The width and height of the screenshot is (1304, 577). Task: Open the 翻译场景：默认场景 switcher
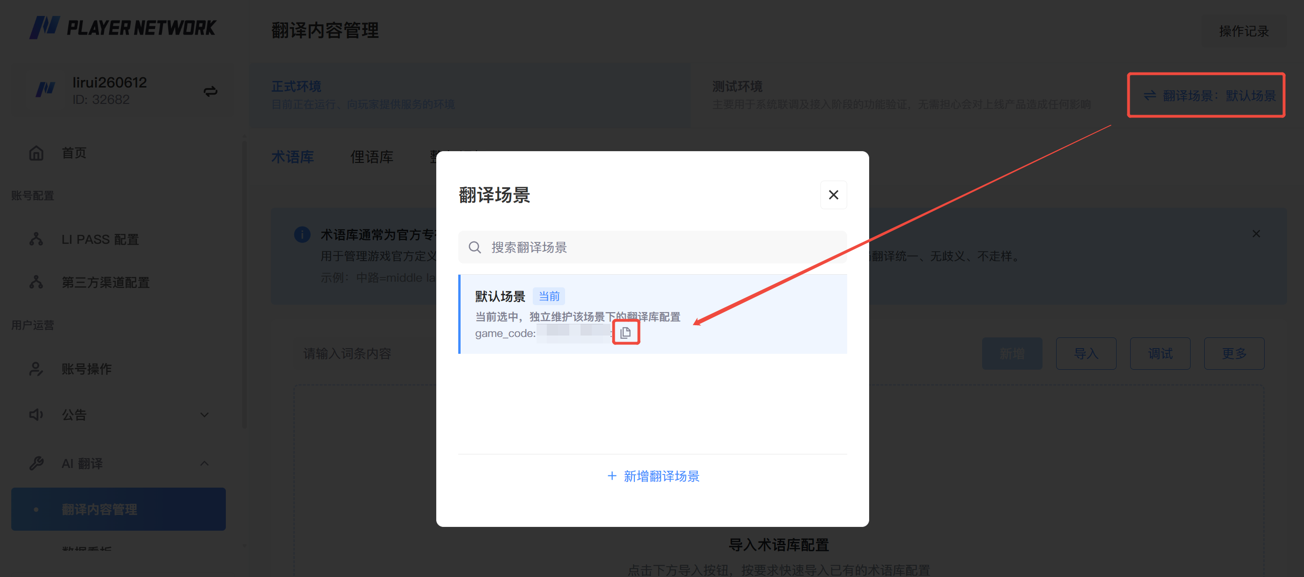point(1209,95)
